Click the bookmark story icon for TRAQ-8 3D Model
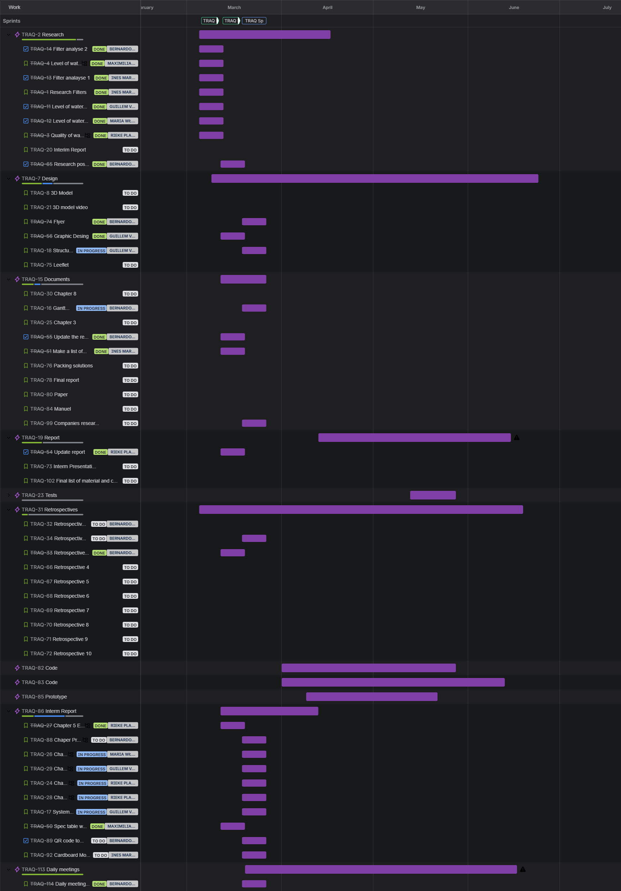The image size is (621, 891). pos(26,193)
